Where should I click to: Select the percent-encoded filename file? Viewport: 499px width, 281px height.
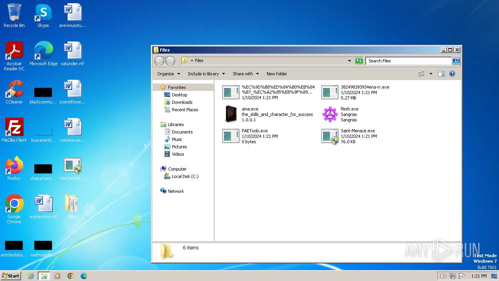point(268,92)
